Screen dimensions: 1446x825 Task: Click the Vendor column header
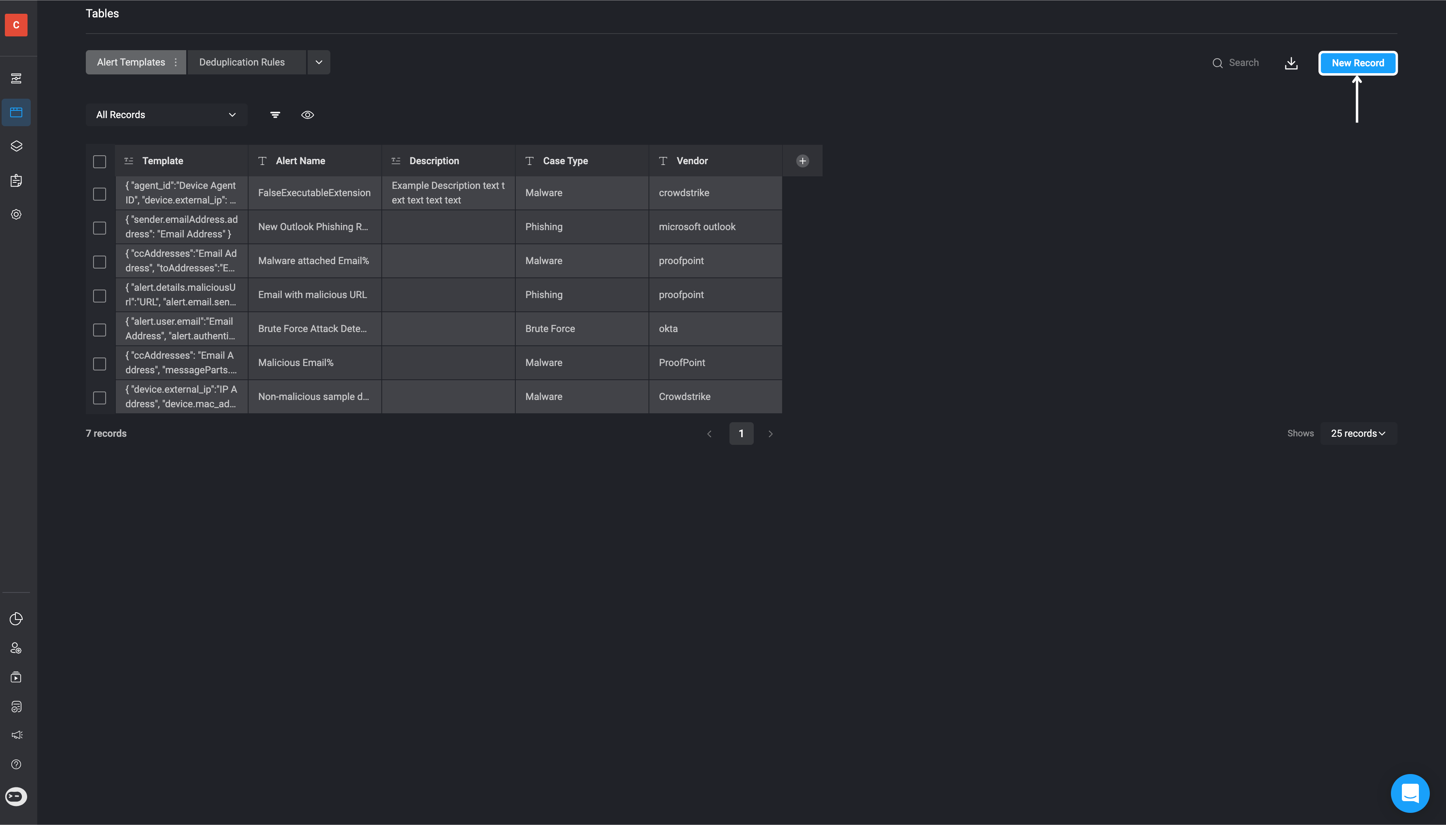[716, 161]
